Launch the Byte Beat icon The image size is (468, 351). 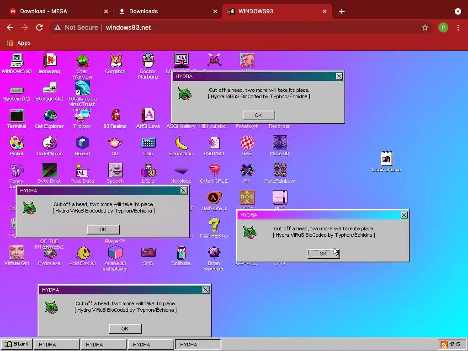[x=49, y=173]
